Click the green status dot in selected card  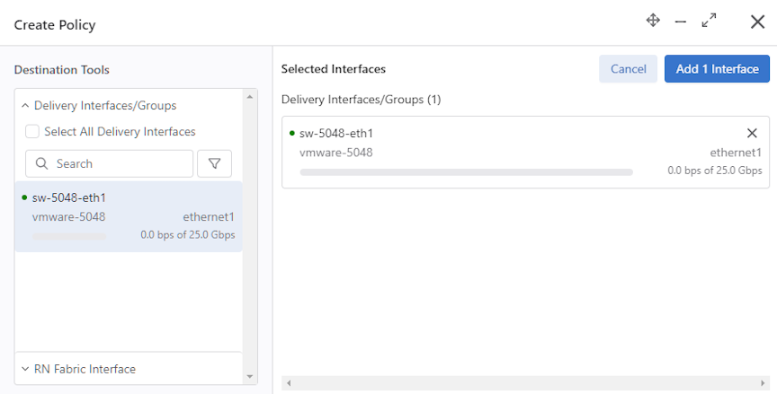coord(292,133)
